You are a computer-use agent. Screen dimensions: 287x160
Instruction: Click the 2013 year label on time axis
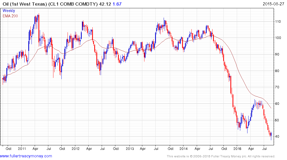pyautogui.click(x=130, y=149)
